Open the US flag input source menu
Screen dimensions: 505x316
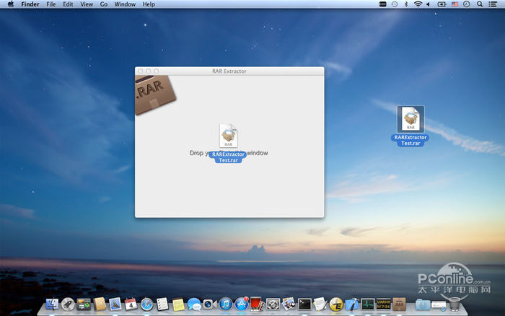(454, 4)
